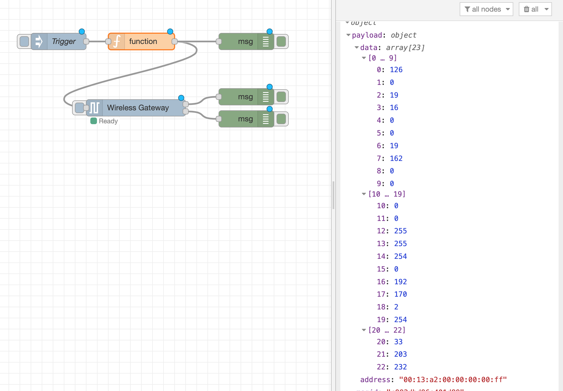The width and height of the screenshot is (563, 391).
Task: Collapse the data array[23] entry
Action: click(357, 48)
